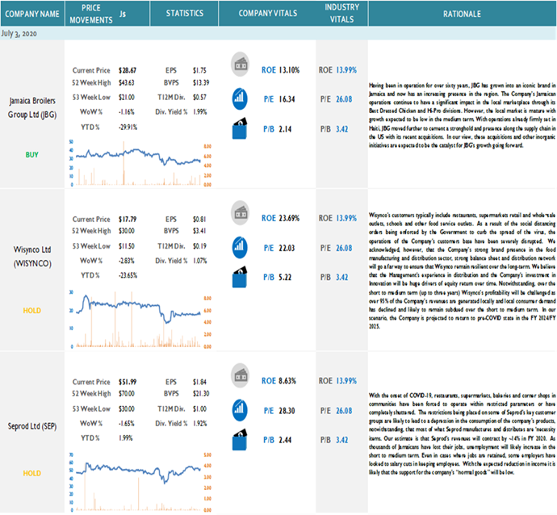Click the ROE cash icon in Seprod row
This screenshot has height=515, width=557.
[x=240, y=375]
